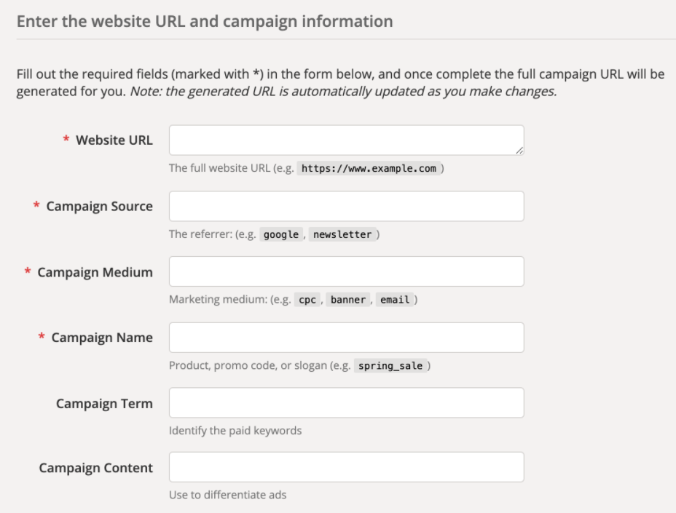Focus the Campaign Source input field
The image size is (676, 513).
pos(346,206)
